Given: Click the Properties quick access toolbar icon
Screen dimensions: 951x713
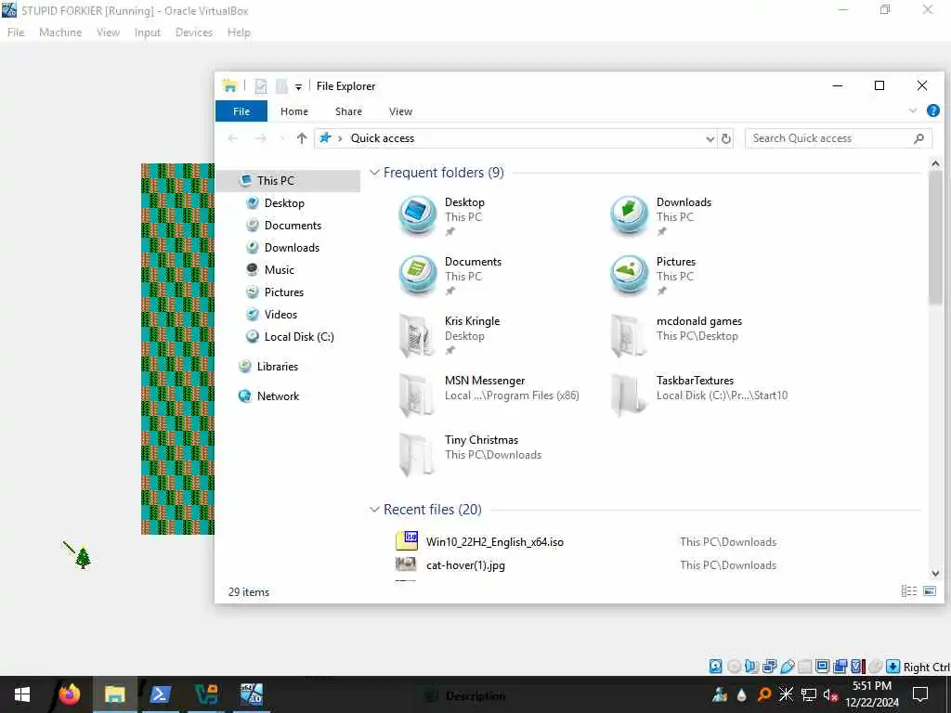Looking at the screenshot, I should (x=260, y=86).
